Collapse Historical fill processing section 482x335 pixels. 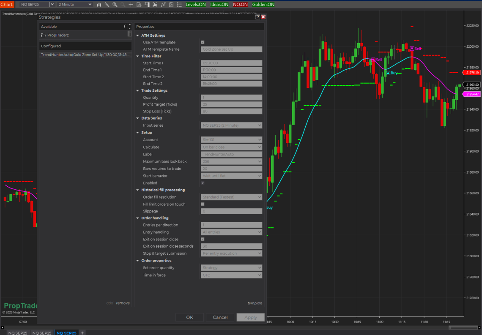tap(138, 190)
